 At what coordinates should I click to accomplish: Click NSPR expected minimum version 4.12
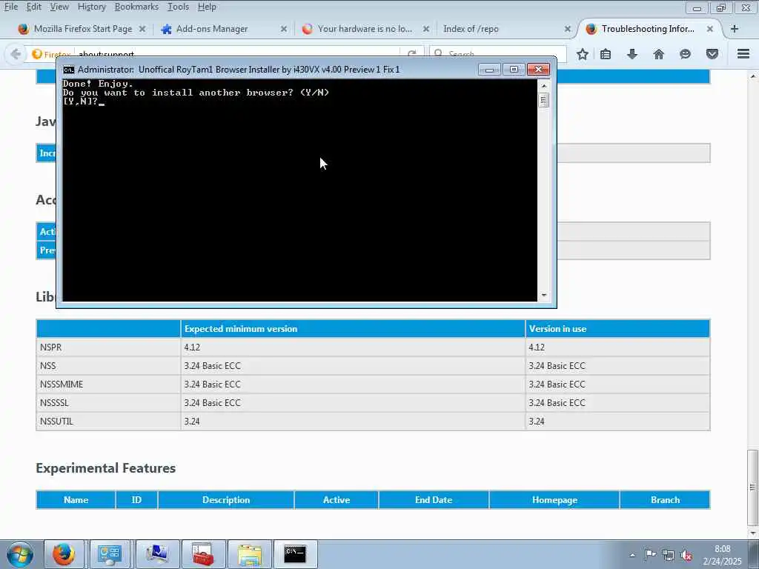tap(192, 347)
